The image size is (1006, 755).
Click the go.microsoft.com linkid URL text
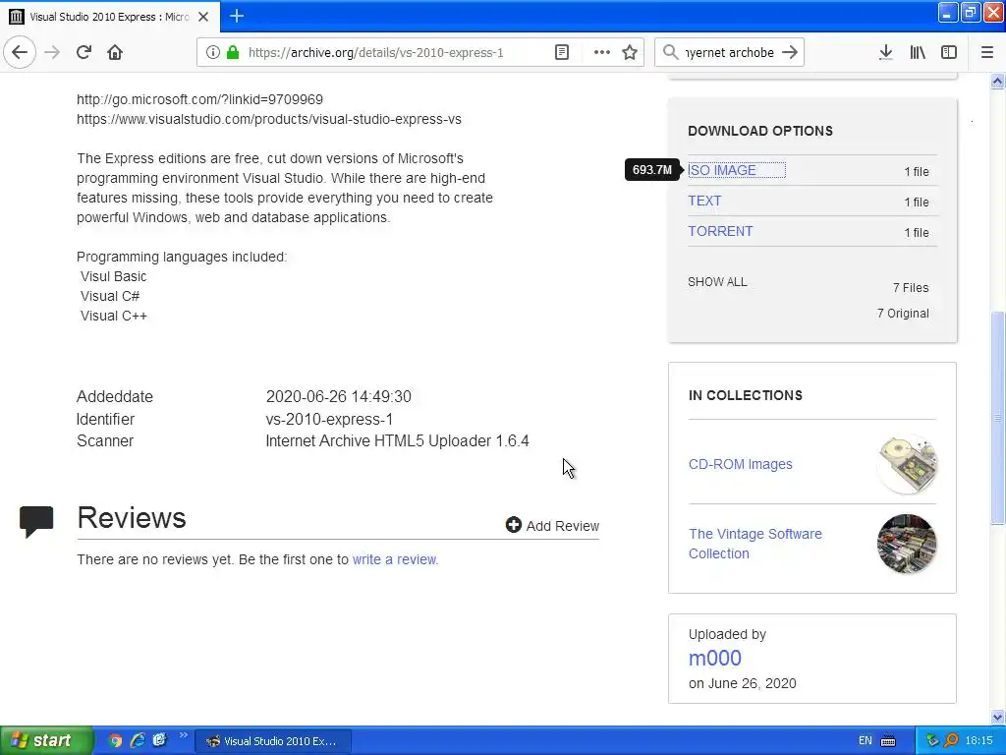(199, 99)
